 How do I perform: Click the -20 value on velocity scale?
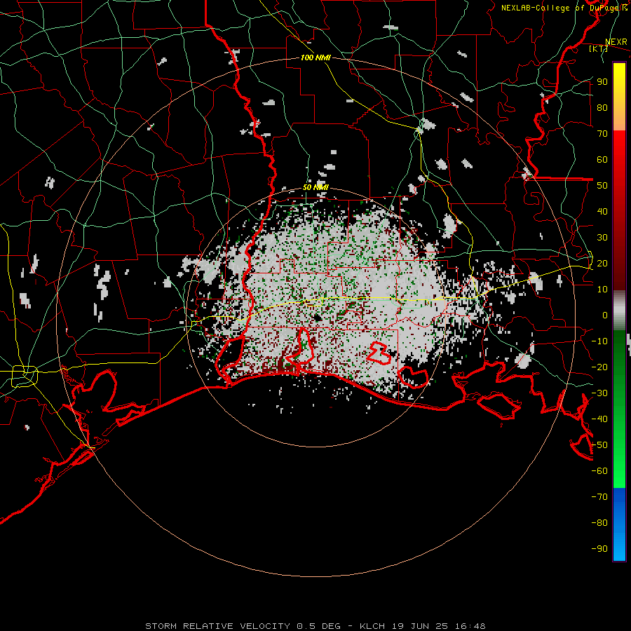(x=599, y=367)
